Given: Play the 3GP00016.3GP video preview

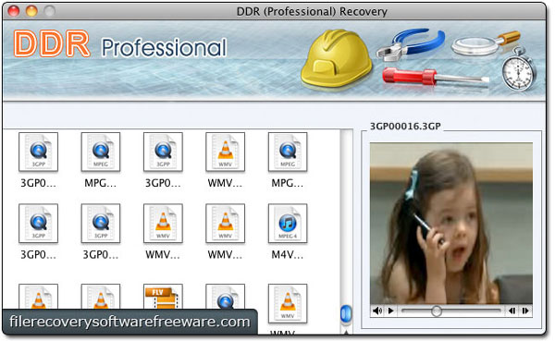Looking at the screenshot, I should (x=390, y=311).
